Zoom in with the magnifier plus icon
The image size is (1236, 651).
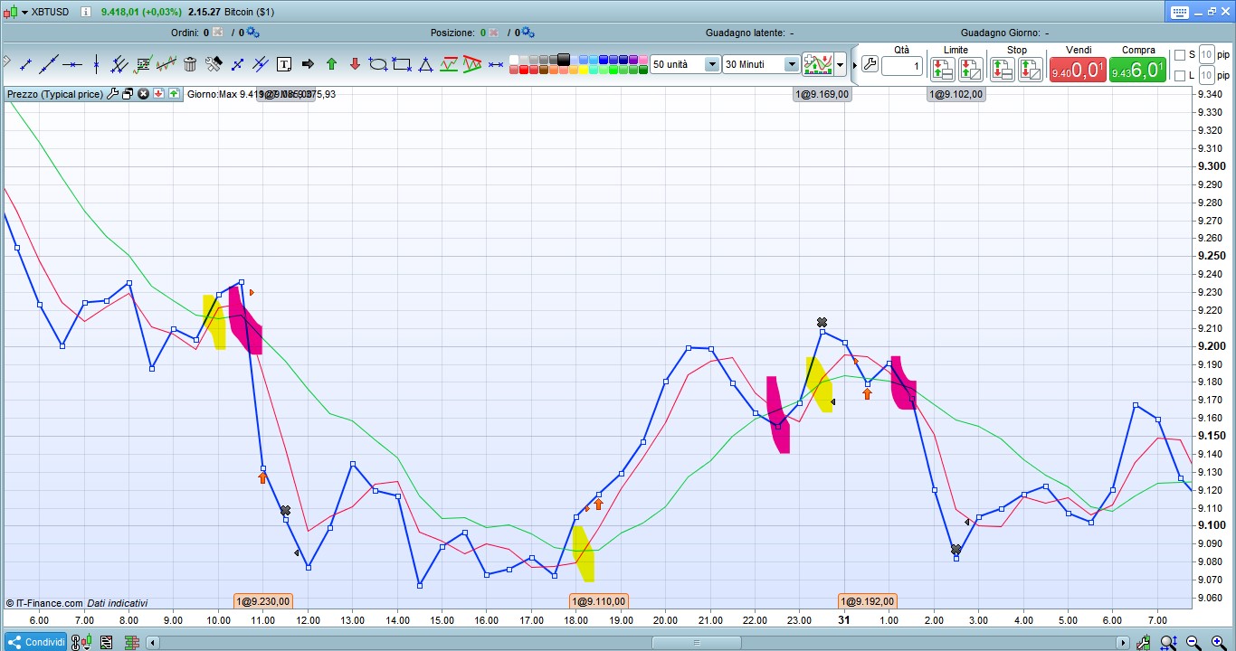(1218, 642)
